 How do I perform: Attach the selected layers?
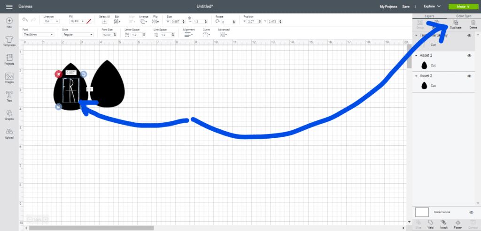click(444, 224)
